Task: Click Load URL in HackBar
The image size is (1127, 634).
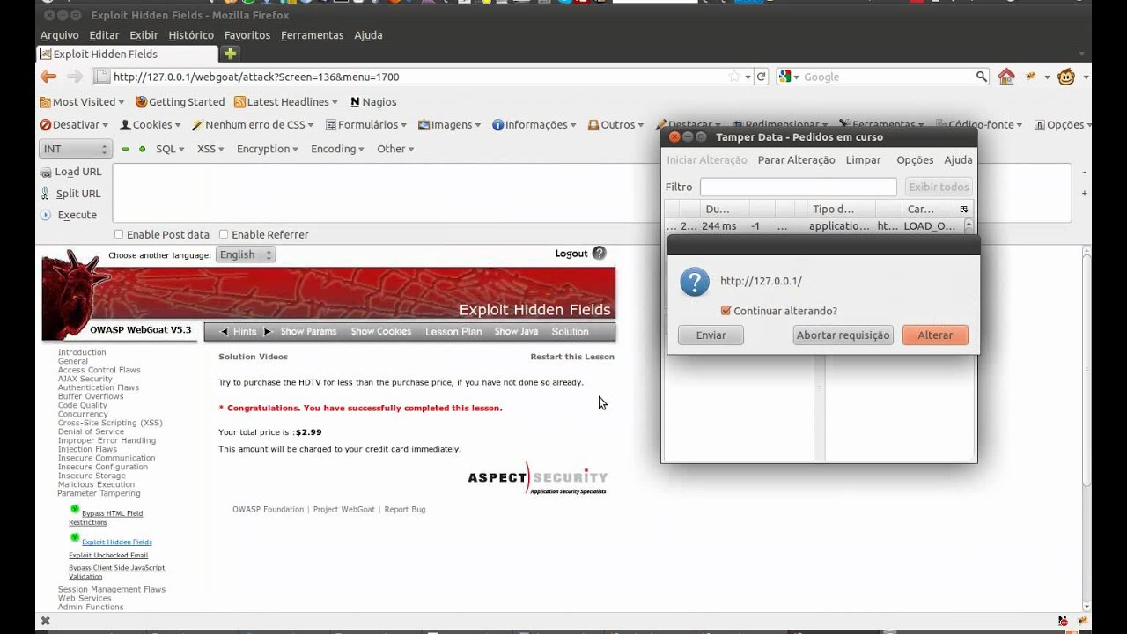Action: point(71,172)
